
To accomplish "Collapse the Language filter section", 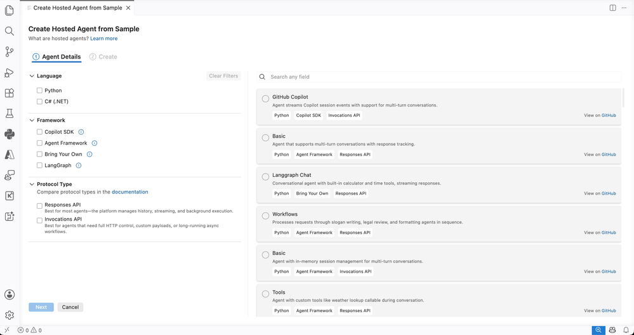I will [x=32, y=76].
